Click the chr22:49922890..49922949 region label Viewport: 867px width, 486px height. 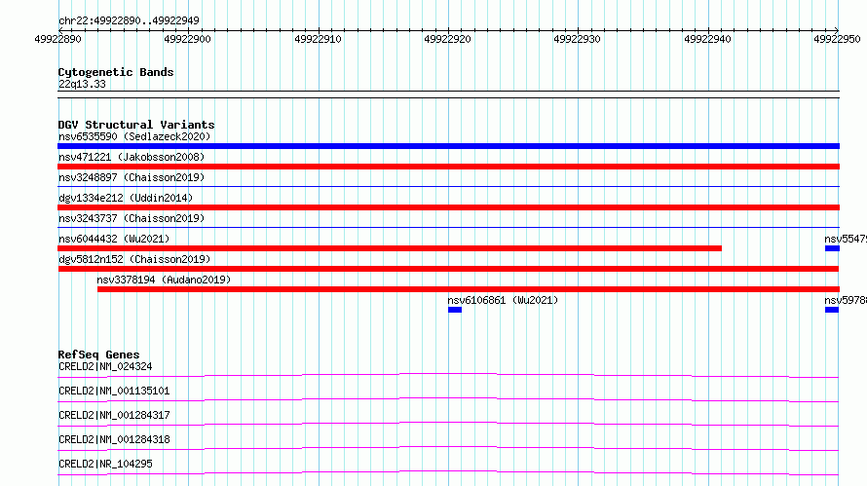(129, 20)
